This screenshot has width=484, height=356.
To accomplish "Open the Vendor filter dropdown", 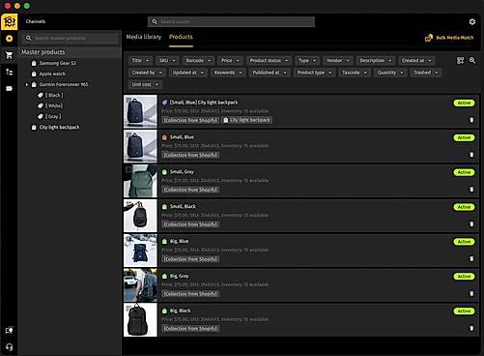I will [338, 60].
